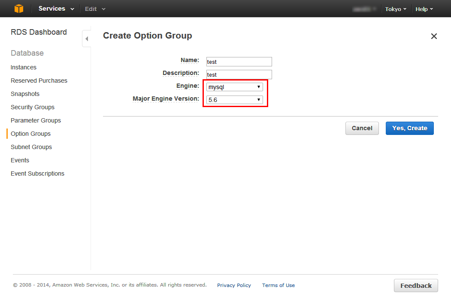Click the Description input field
The width and height of the screenshot is (451, 296).
239,75
